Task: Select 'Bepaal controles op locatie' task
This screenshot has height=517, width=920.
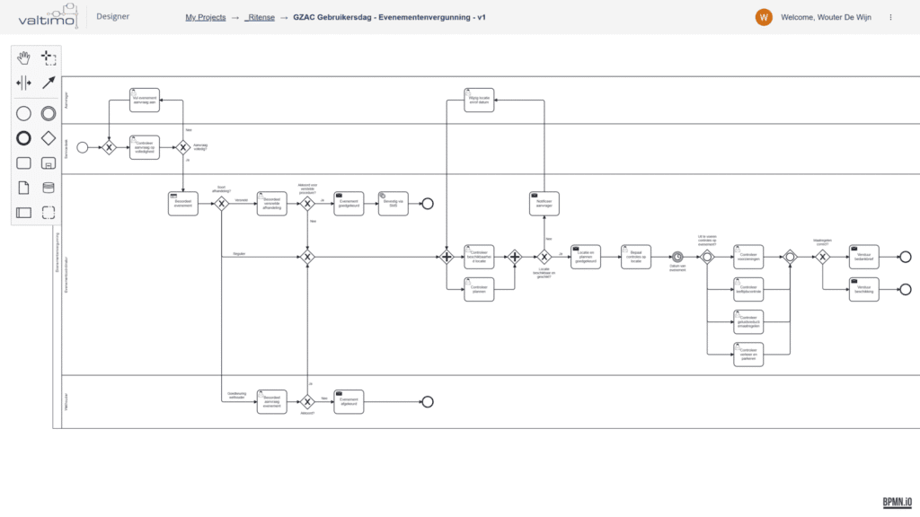Action: pos(636,257)
